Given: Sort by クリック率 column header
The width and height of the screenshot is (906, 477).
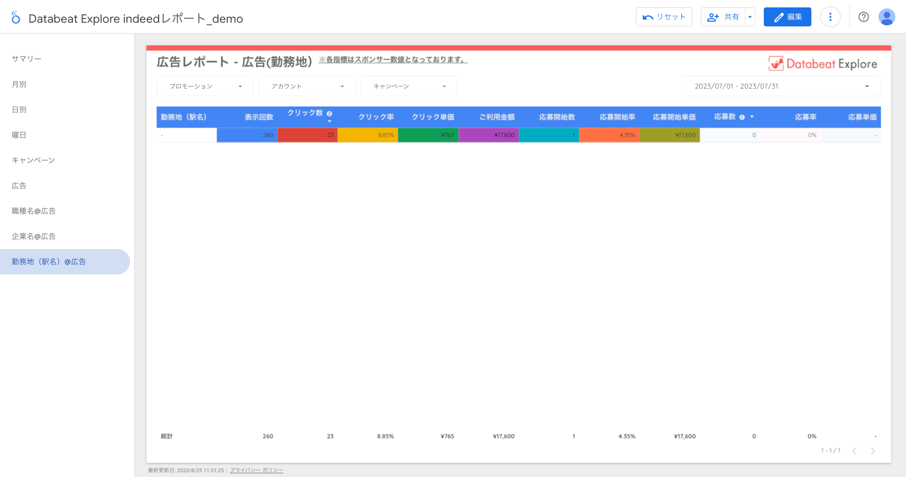Looking at the screenshot, I should pyautogui.click(x=376, y=117).
